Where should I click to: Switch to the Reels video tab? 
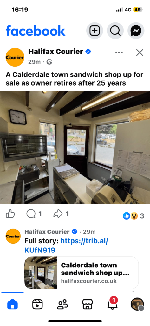click(37, 305)
